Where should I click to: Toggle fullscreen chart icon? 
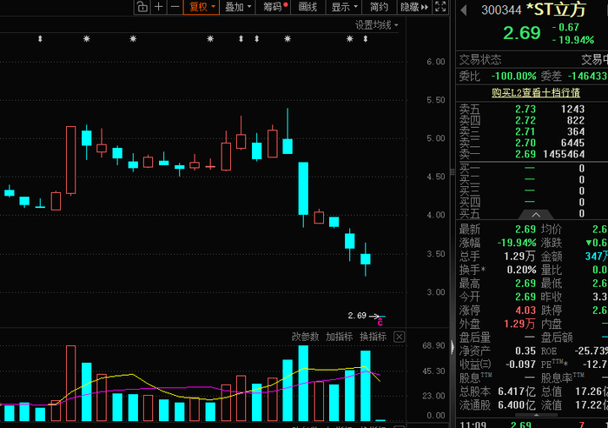click(x=440, y=7)
